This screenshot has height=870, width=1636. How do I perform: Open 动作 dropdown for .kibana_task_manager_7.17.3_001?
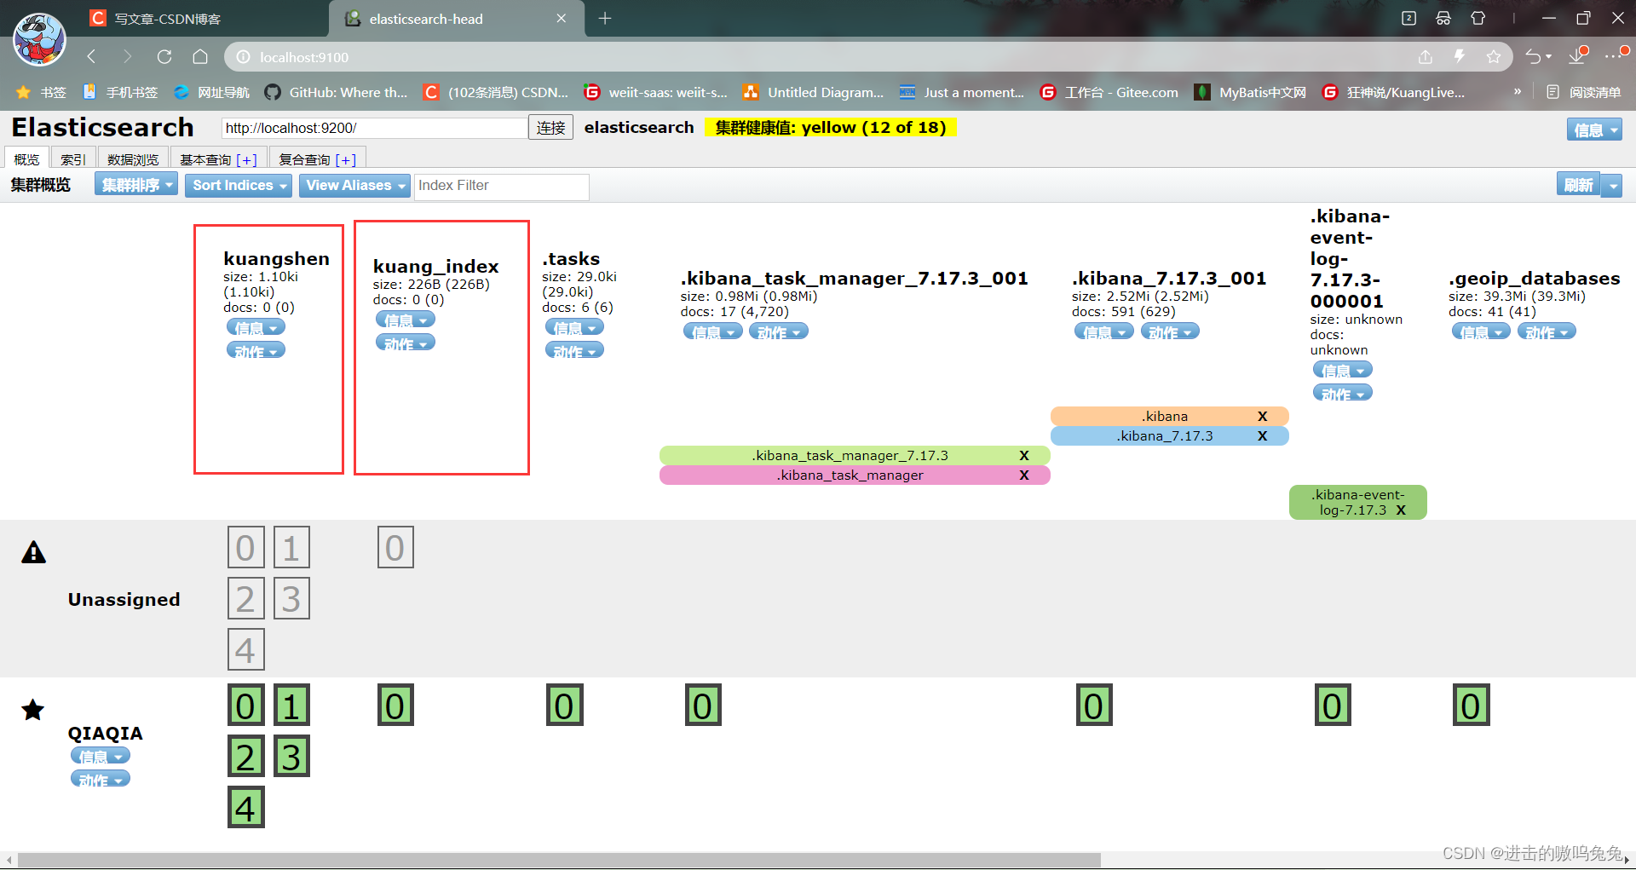[x=779, y=331]
